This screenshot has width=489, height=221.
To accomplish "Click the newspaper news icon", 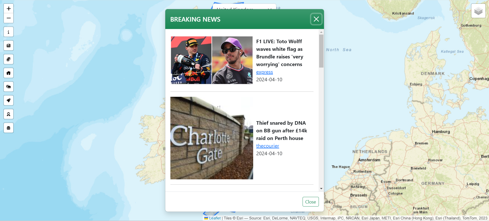I will 8,46.
